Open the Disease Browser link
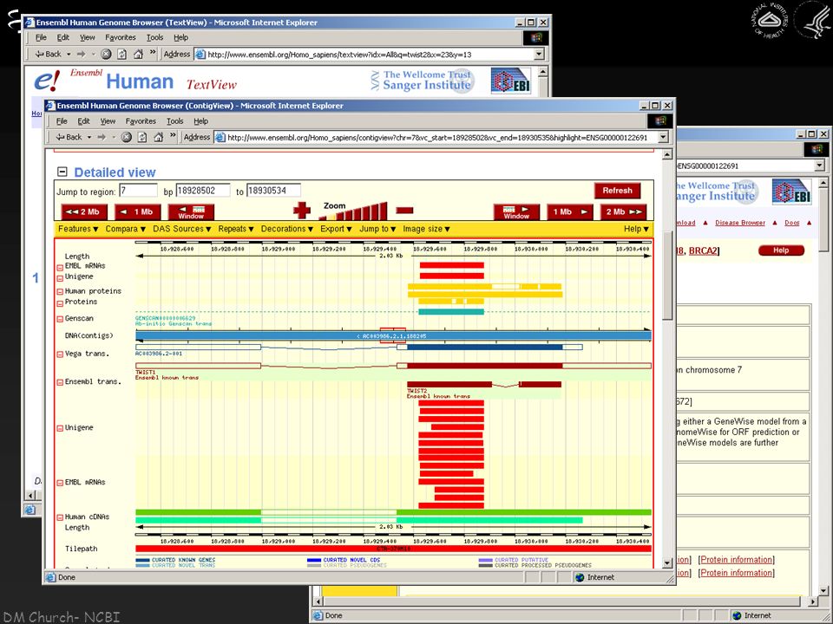The width and height of the screenshot is (833, 624). coord(740,223)
